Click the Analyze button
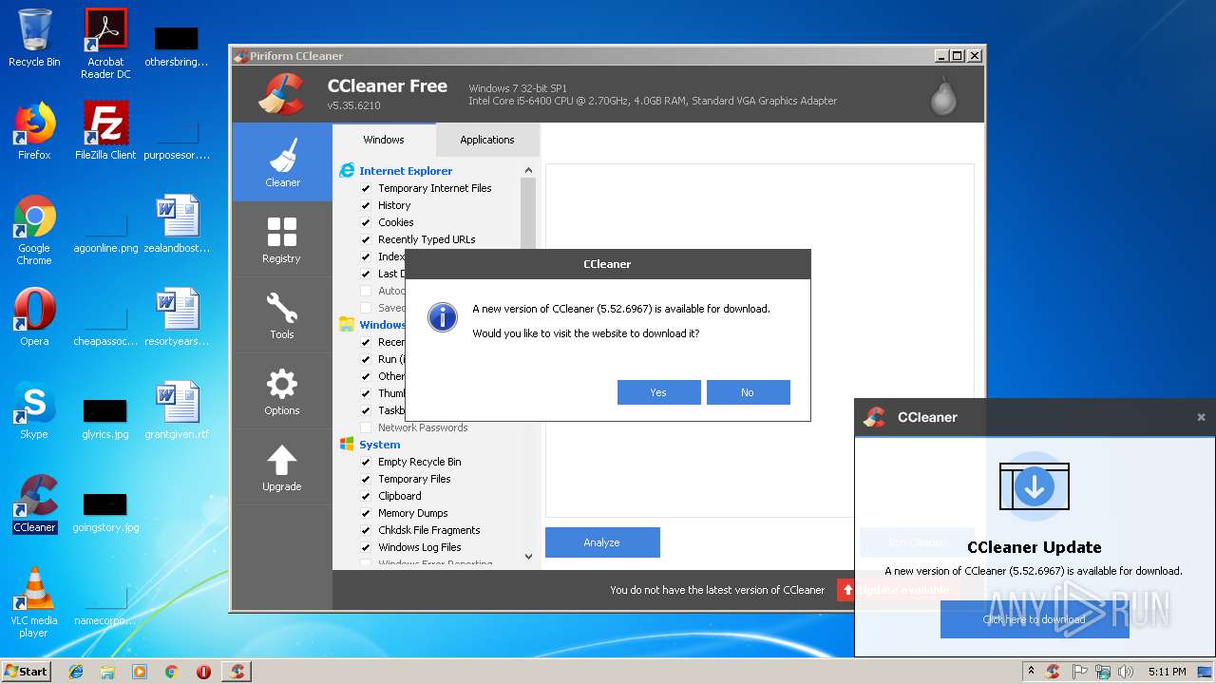The image size is (1216, 684). pyautogui.click(x=602, y=542)
